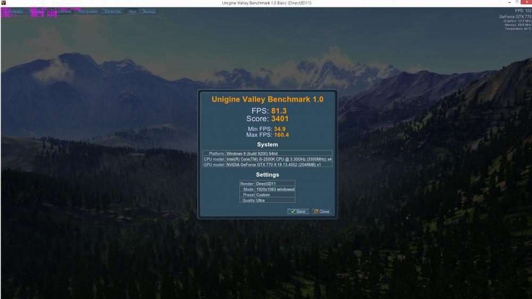Click the Settings section heading
The height and width of the screenshot is (299, 532).
(x=268, y=175)
